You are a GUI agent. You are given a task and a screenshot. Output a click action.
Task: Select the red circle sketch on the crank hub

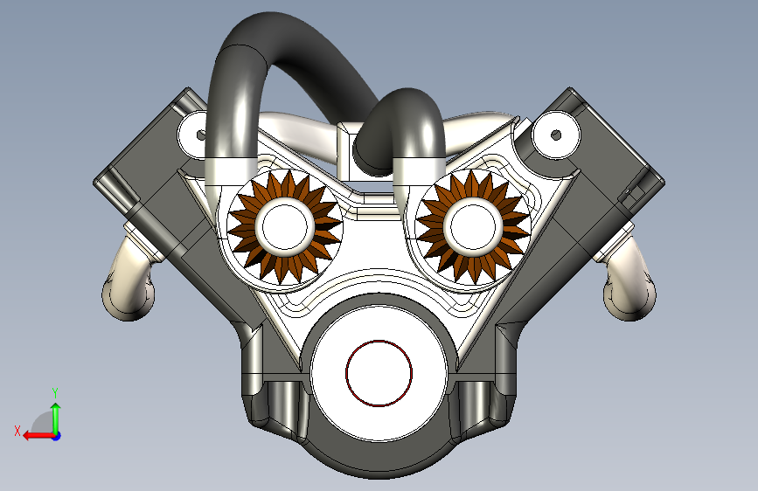[x=379, y=374]
